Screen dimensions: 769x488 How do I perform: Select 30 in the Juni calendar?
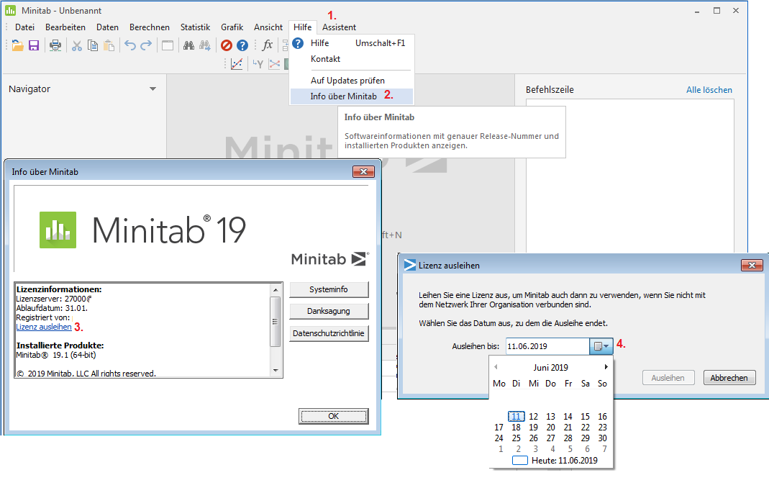pyautogui.click(x=602, y=438)
